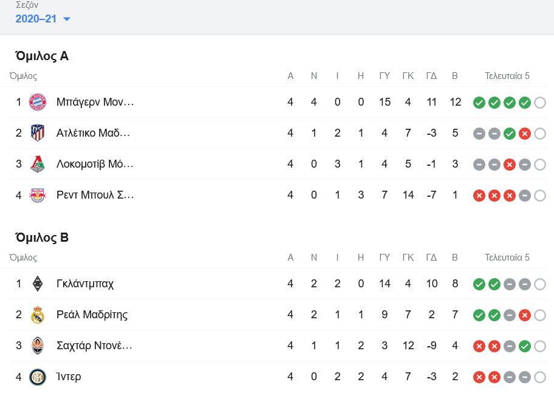This screenshot has height=396, width=554.
Task: Click Shakhtar's green win result icon
Action: (x=525, y=346)
